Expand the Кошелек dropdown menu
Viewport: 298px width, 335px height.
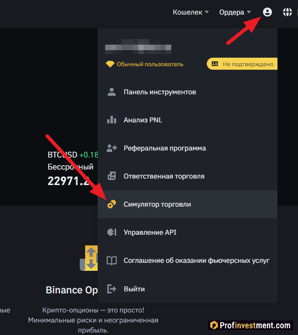pos(191,12)
